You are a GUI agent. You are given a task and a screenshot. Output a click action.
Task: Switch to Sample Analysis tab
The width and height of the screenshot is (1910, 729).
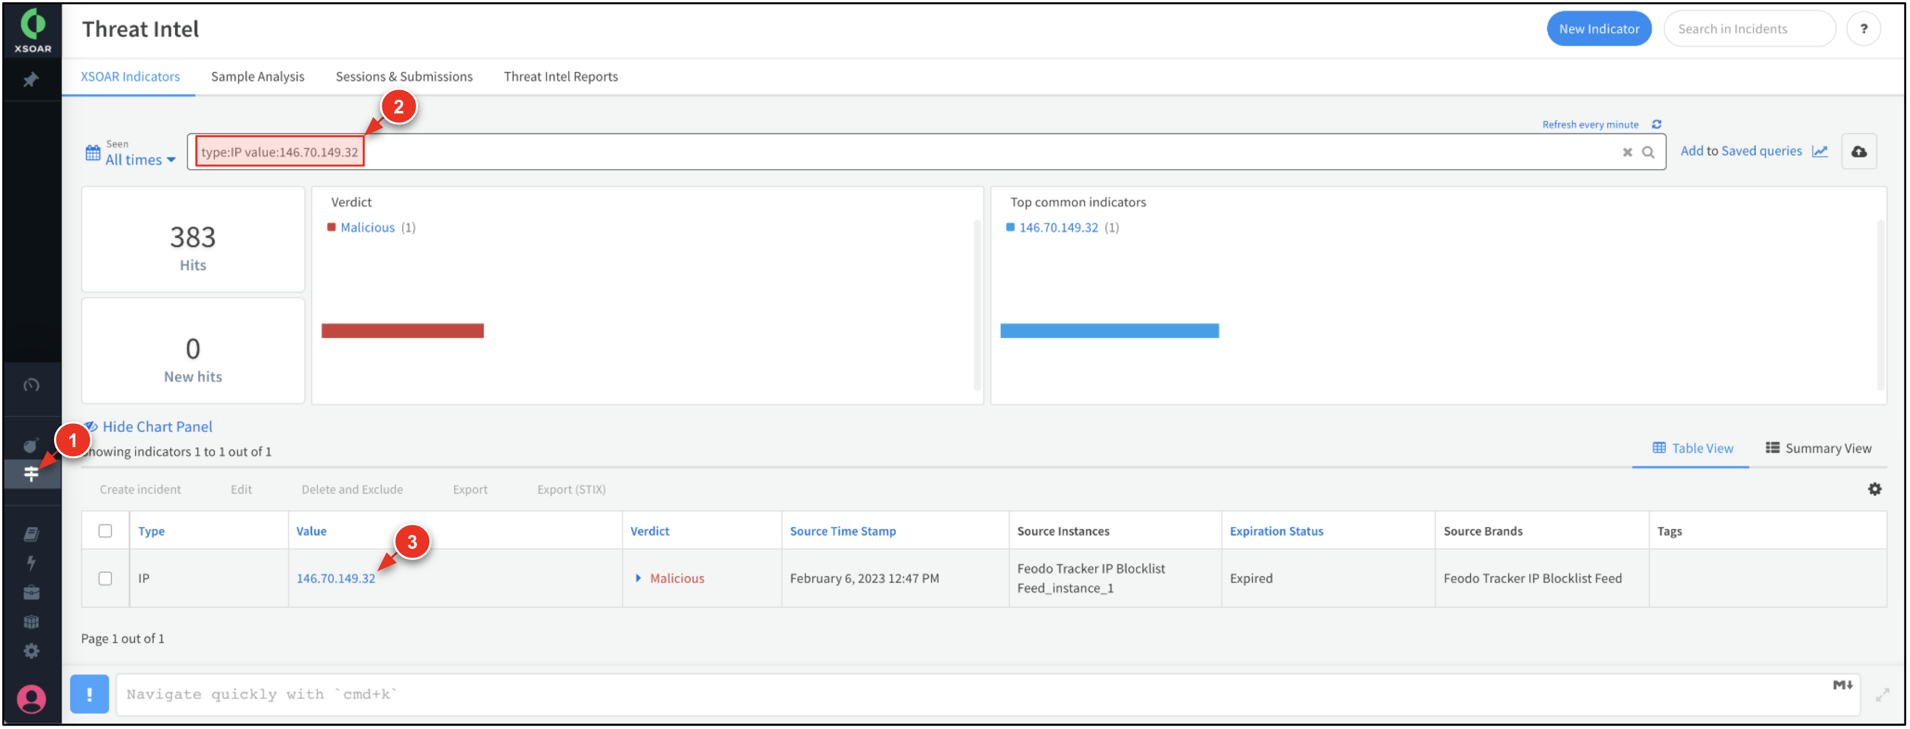tap(258, 76)
